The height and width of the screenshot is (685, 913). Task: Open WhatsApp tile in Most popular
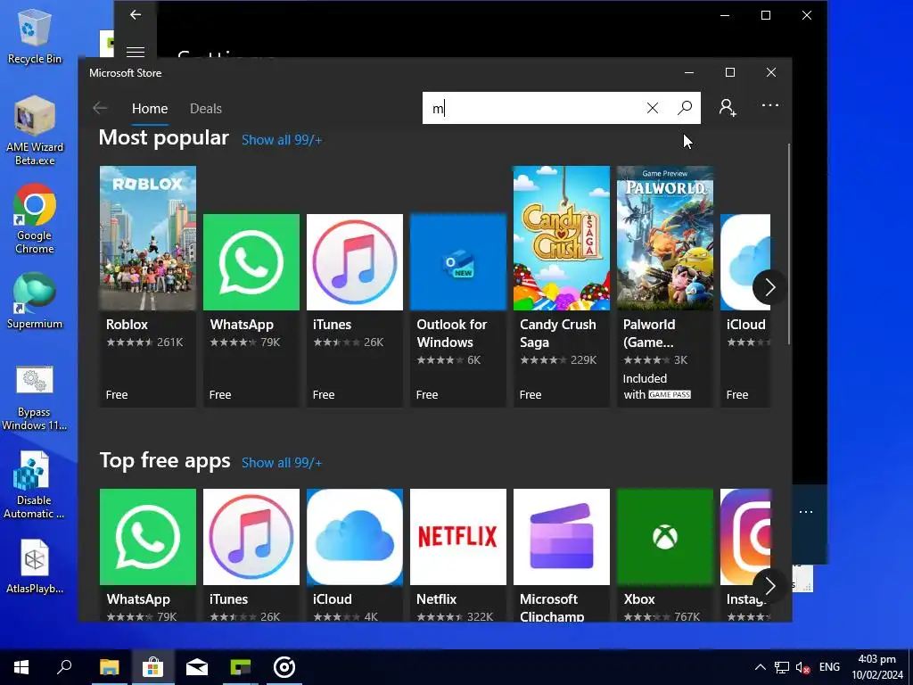tap(251, 309)
